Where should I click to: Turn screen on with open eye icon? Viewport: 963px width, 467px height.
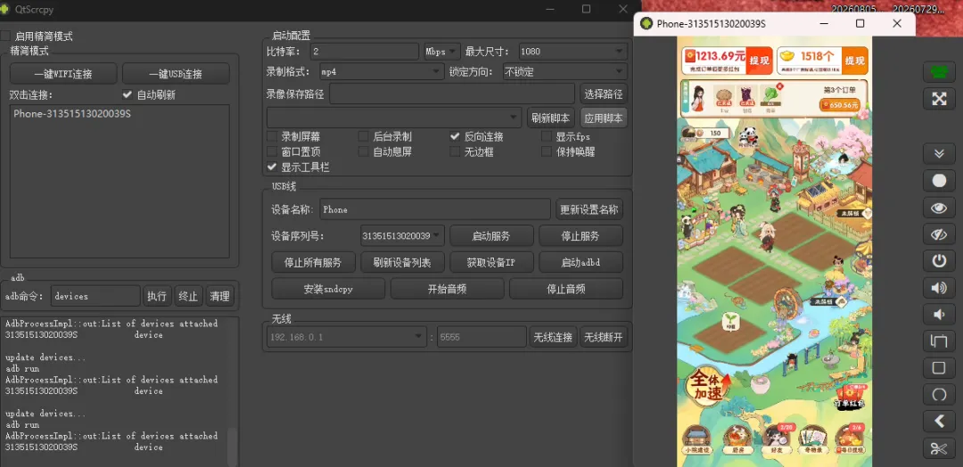pos(938,208)
